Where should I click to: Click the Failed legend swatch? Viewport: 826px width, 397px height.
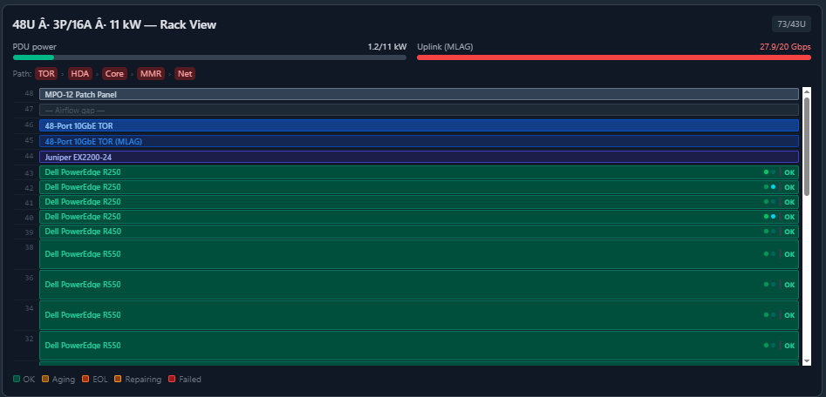(172, 379)
